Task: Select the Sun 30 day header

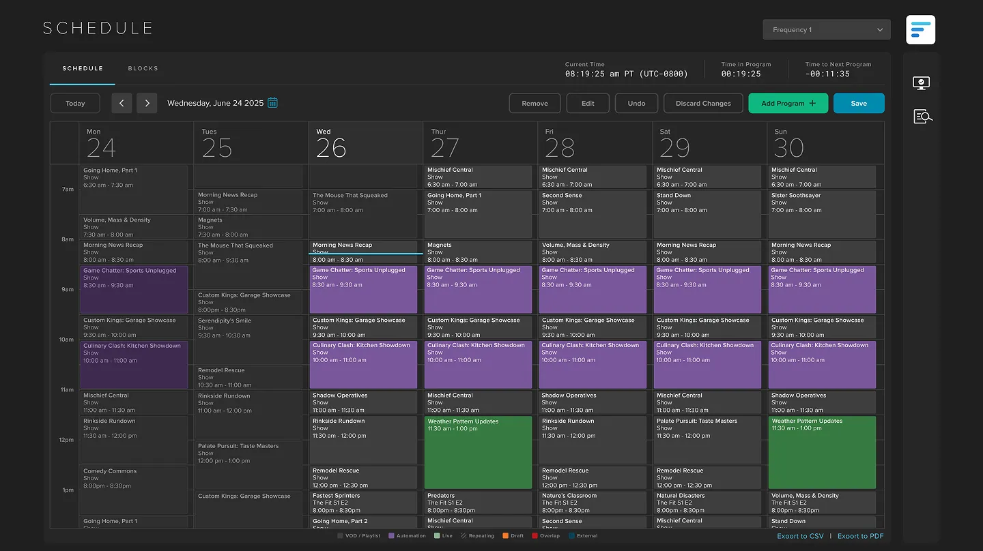Action: point(825,143)
